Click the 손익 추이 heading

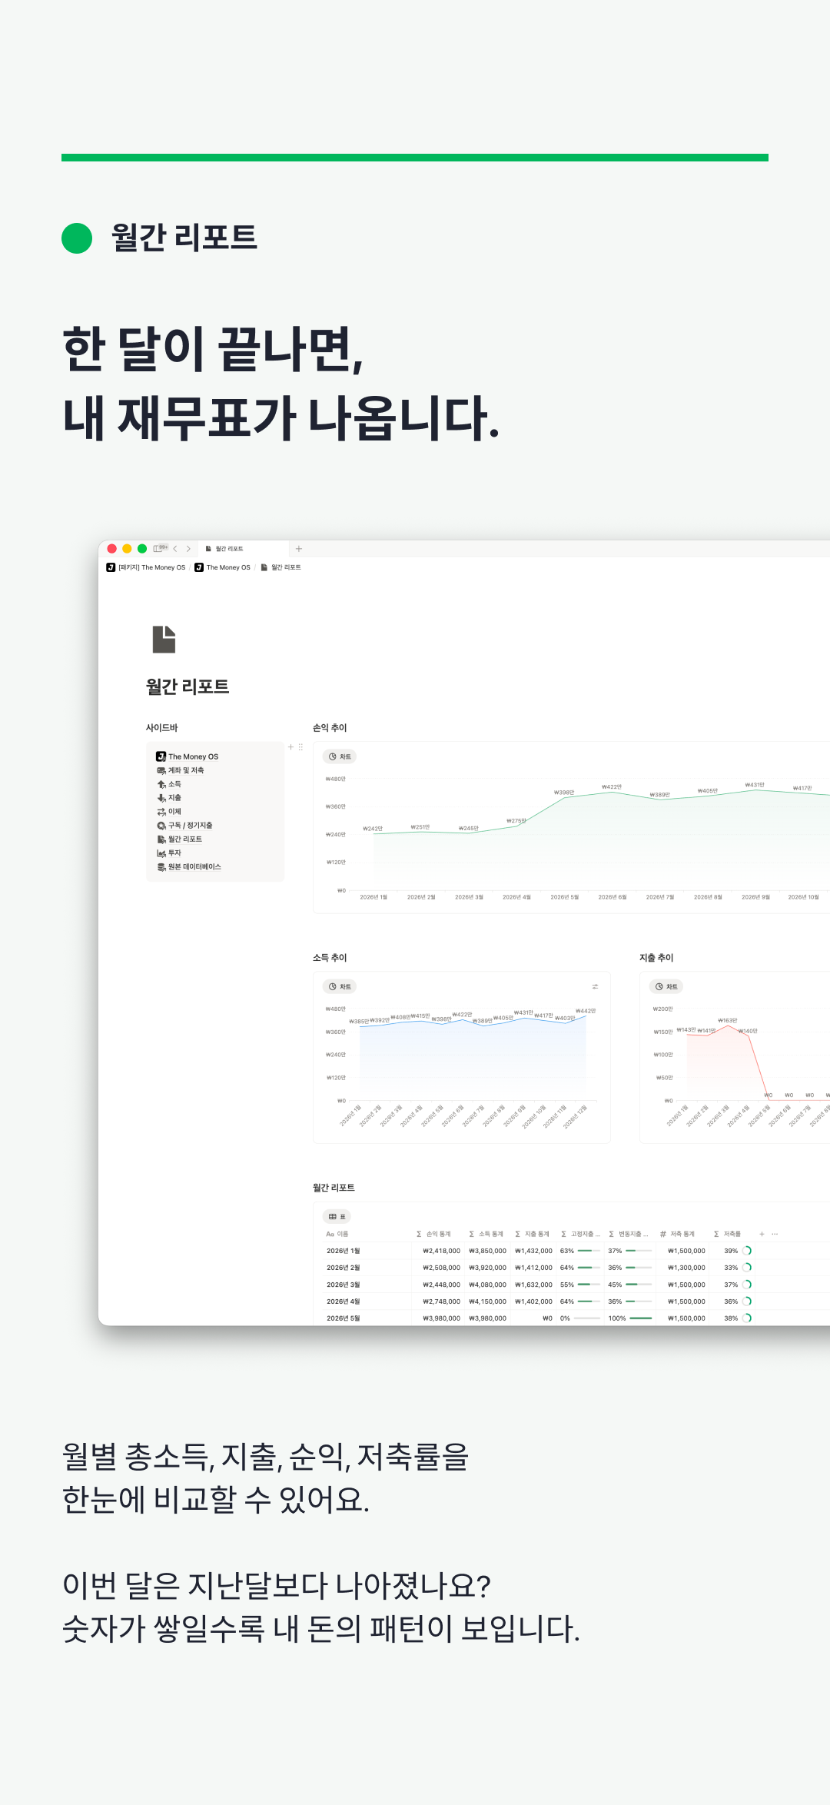pos(330,728)
